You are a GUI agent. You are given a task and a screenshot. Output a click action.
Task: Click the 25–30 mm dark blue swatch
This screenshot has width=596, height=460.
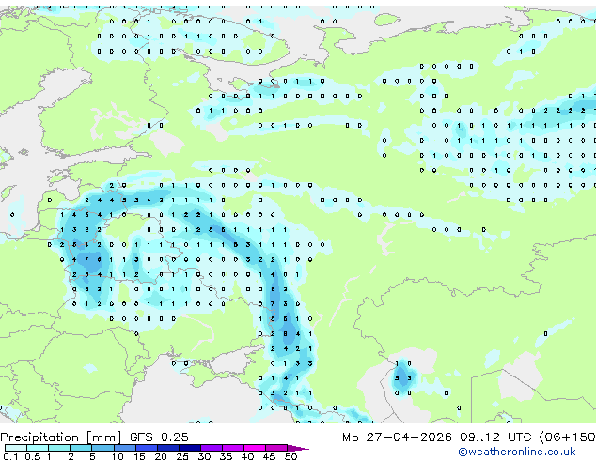point(190,448)
